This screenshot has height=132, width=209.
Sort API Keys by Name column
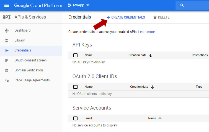pos(89,55)
